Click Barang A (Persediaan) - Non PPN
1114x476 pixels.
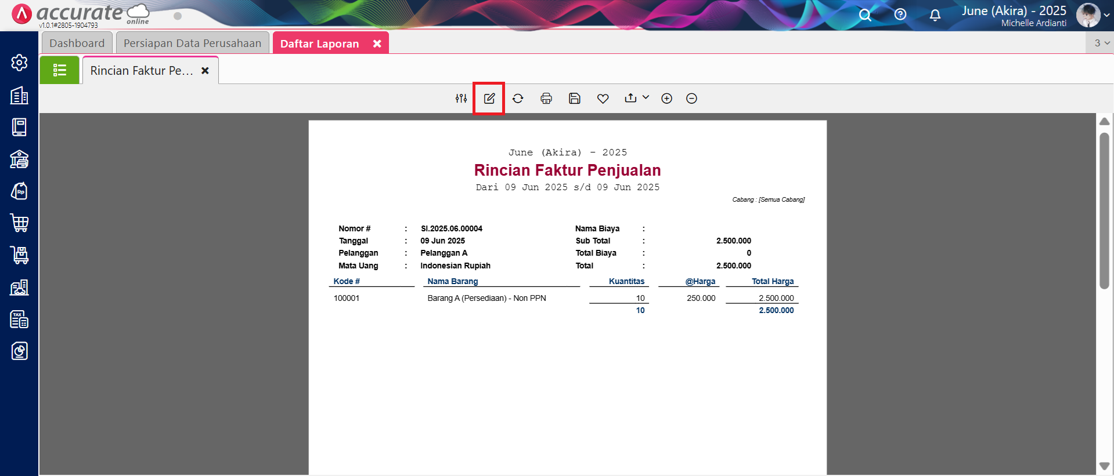pos(486,298)
